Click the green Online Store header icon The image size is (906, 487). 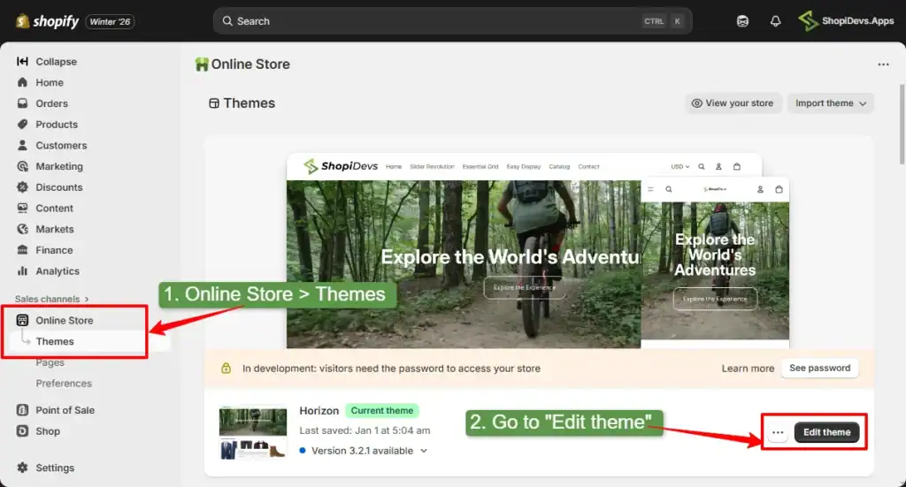[202, 65]
